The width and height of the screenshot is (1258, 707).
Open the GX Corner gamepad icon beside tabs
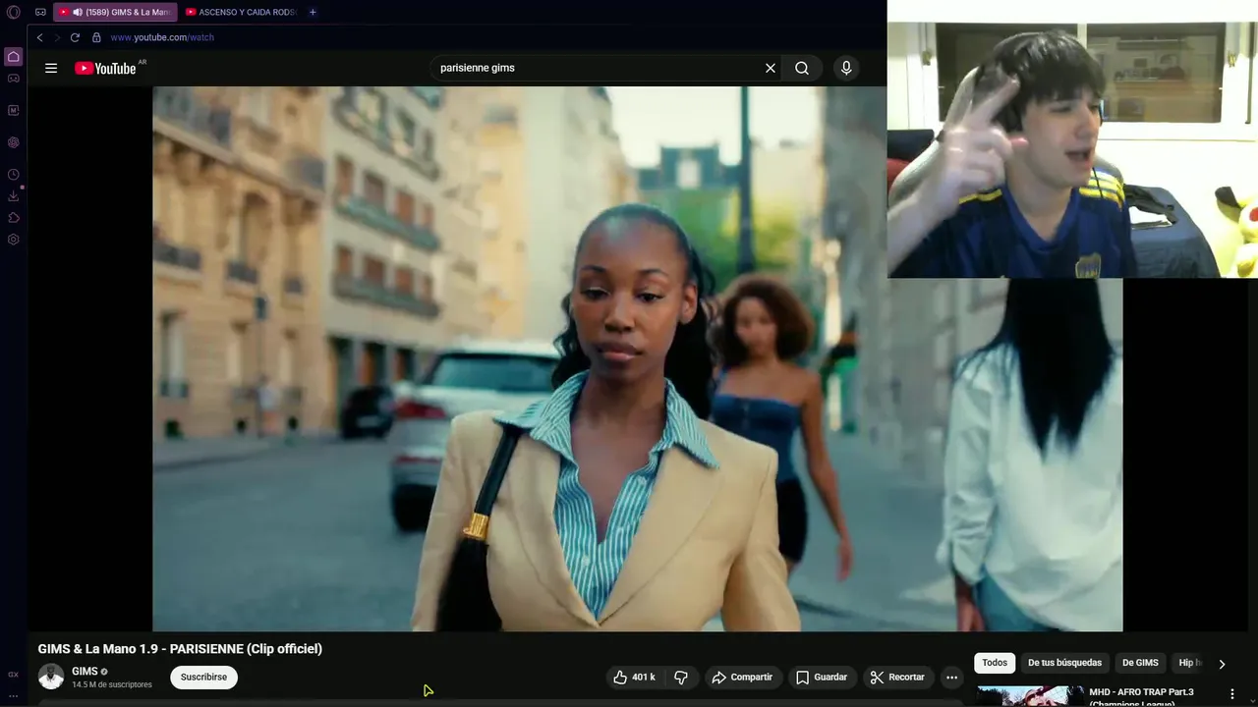pos(40,12)
